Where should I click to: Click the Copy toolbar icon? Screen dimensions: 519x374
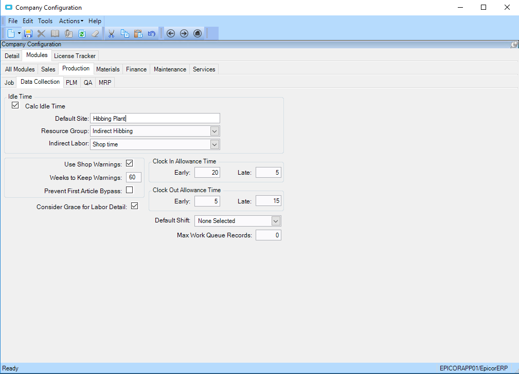click(x=125, y=33)
